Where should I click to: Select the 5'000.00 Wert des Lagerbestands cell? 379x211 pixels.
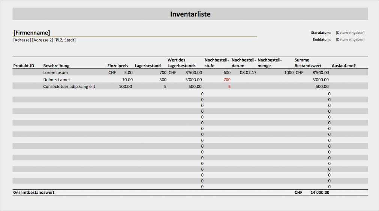193,80
